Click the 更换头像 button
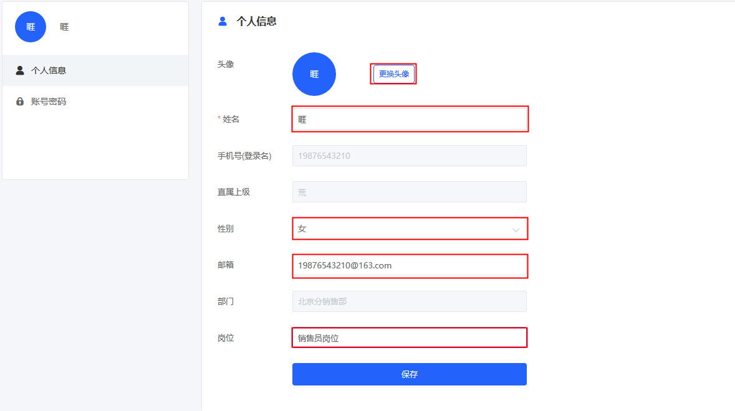The height and width of the screenshot is (411, 735). coord(394,74)
